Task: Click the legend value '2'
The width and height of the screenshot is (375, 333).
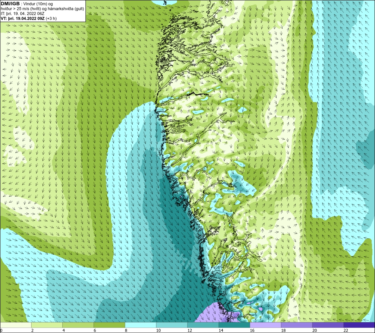Action: pos(32,330)
